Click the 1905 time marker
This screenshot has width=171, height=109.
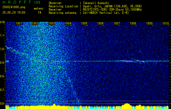point(84,23)
